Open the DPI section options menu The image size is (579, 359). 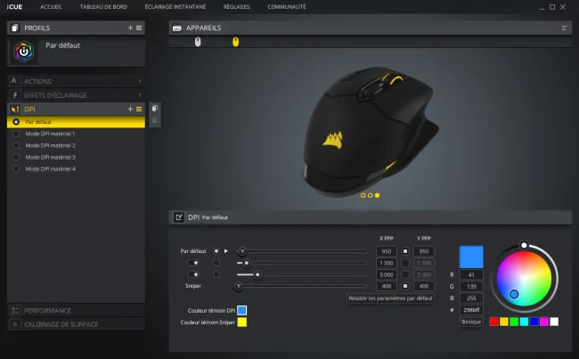139,109
